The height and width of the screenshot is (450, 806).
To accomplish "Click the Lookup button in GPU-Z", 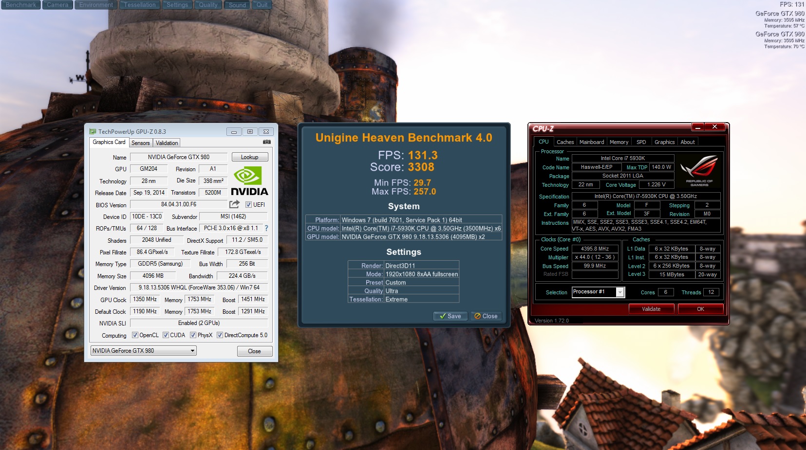I will (x=249, y=157).
